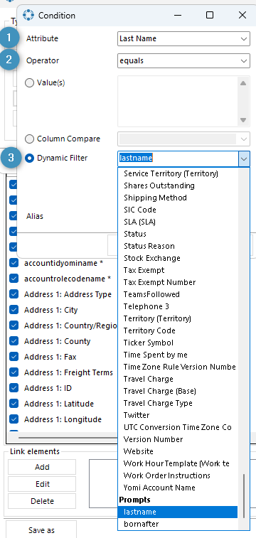The image size is (256, 538).
Task: Click the Dynamic Filter field showing lastname
Action: 178,158
